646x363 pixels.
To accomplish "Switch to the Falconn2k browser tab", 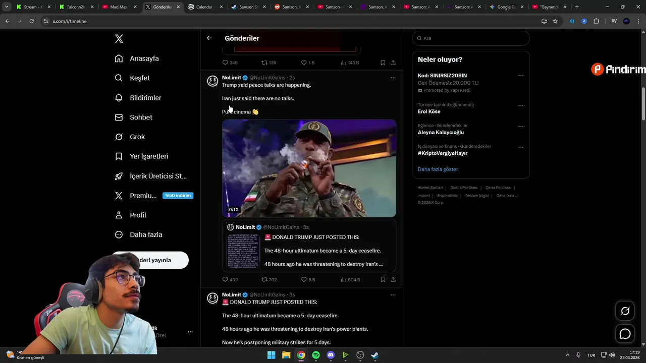I will (75, 7).
